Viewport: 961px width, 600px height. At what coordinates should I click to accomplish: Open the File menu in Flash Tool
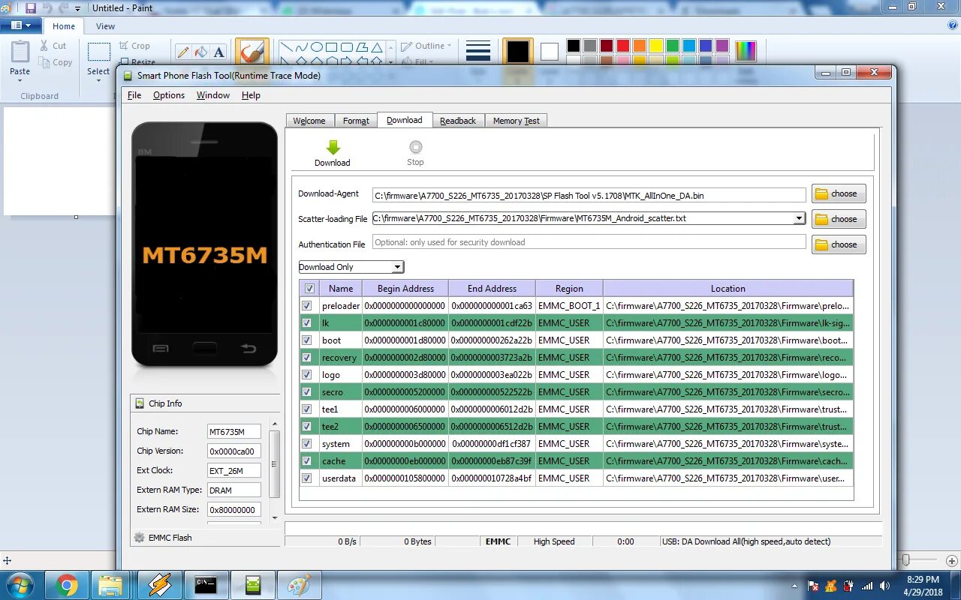[x=134, y=95]
